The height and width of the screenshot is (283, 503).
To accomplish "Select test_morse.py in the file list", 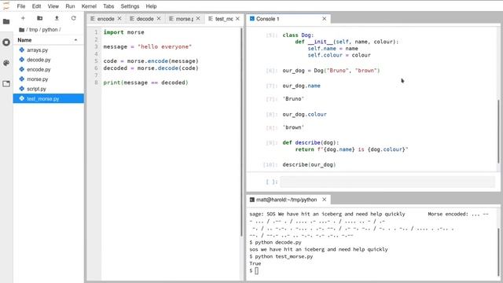I will point(49,98).
